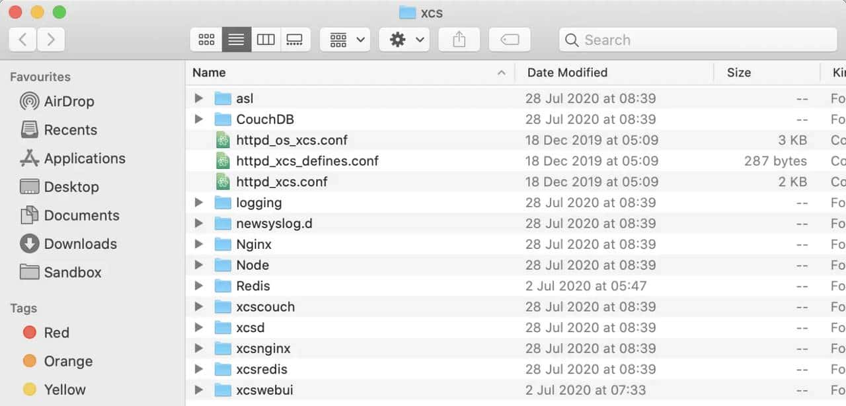846x406 pixels.
Task: Sort files by Size column
Action: point(739,73)
